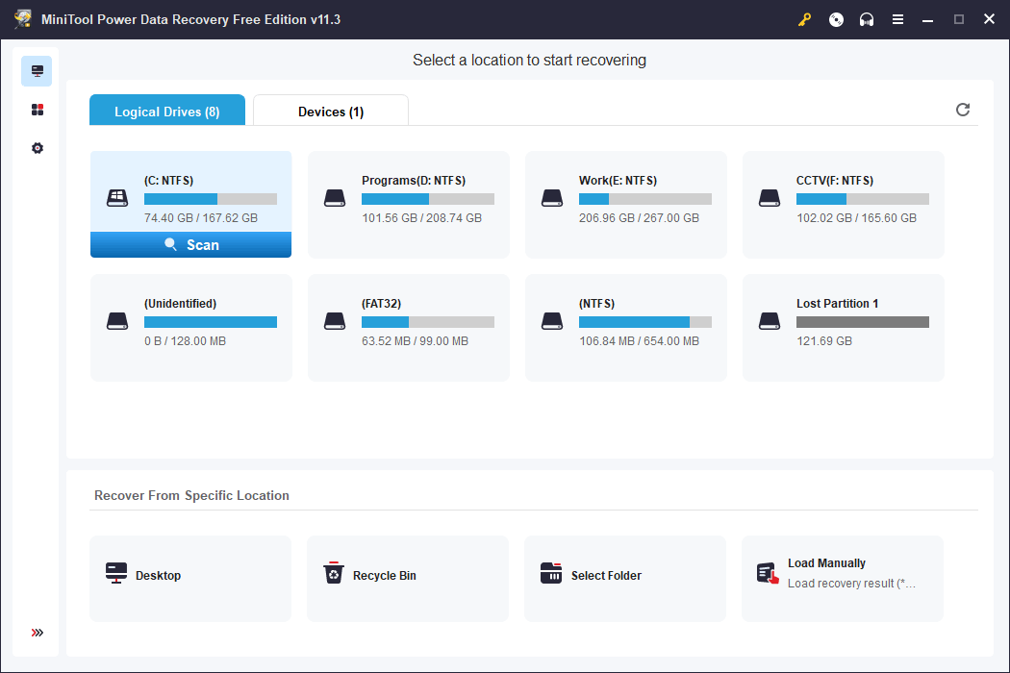The image size is (1010, 673).
Task: Click the Scan button on the C: drive
Action: click(x=190, y=244)
